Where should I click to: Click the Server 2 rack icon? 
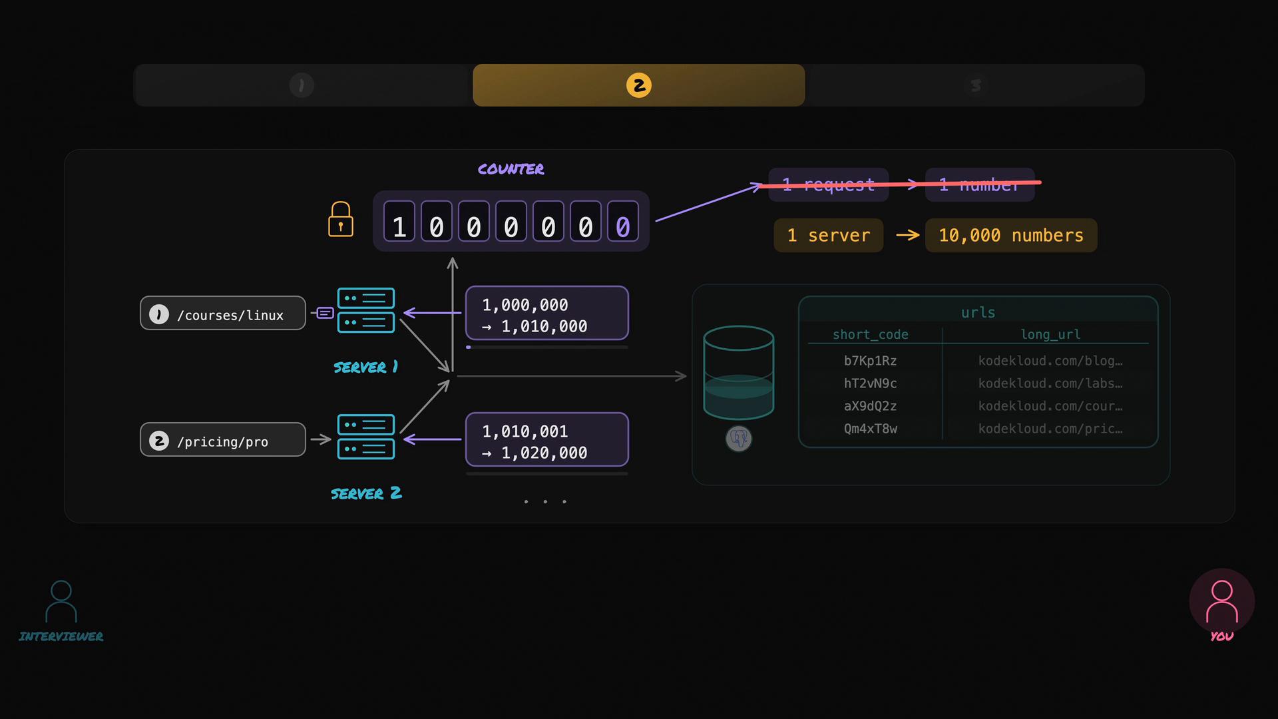[366, 437]
